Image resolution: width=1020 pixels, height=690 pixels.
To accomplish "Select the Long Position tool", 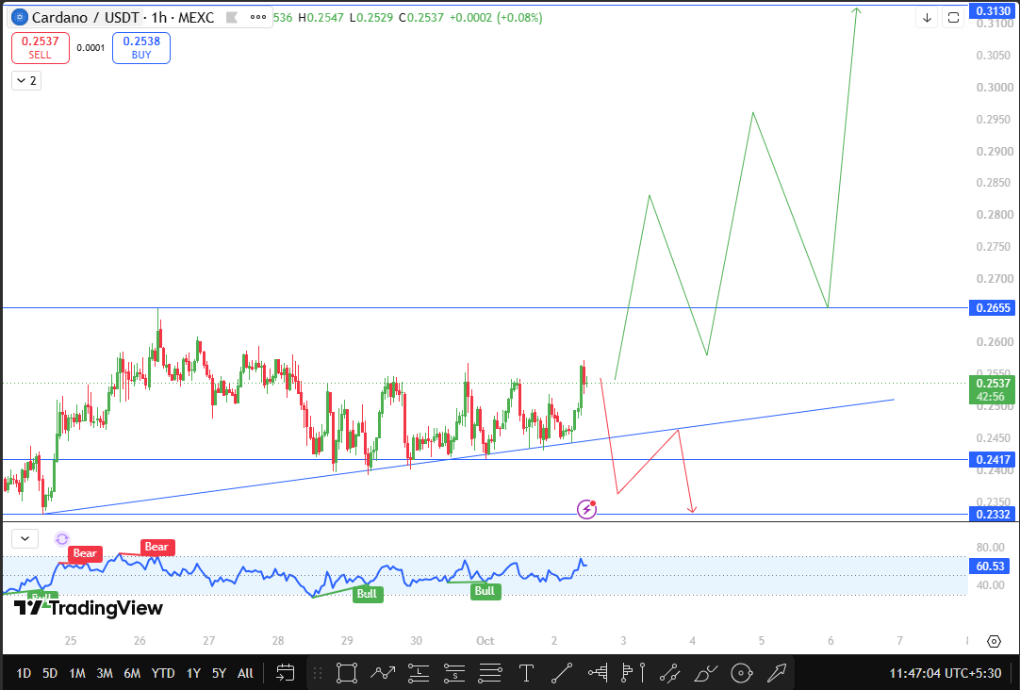I will 419,673.
